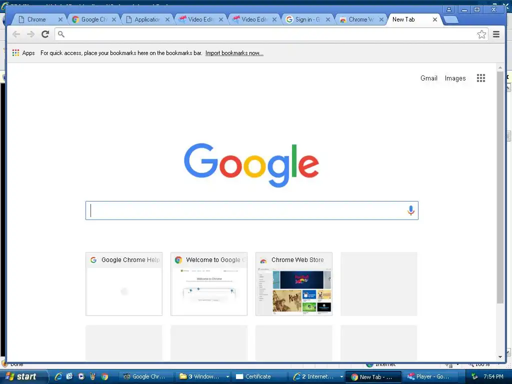Open the Images link
The height and width of the screenshot is (384, 512).
coord(455,78)
